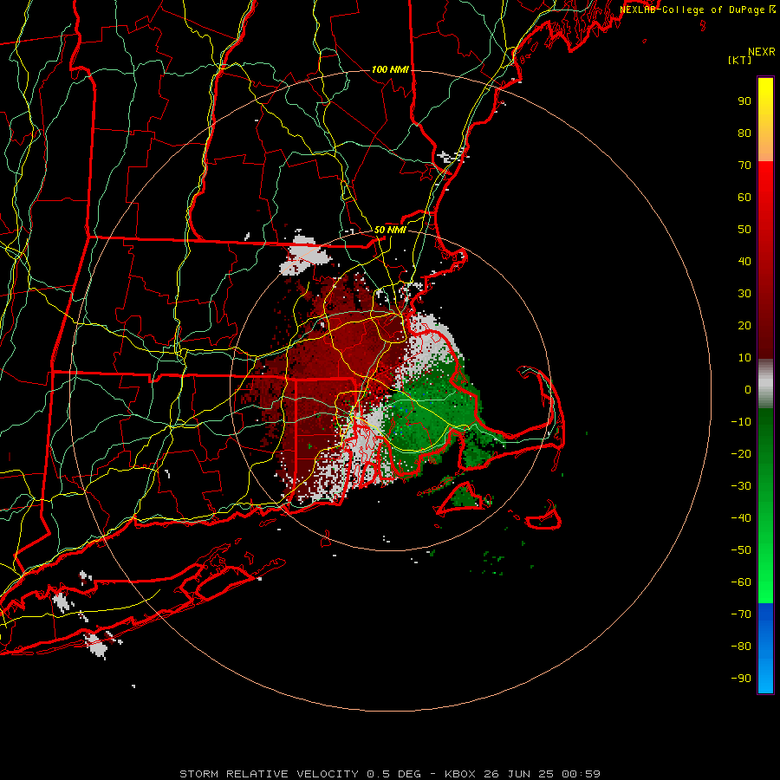Click the 80 value on the velocity scale
This screenshot has height=780, width=780.
tap(744, 133)
